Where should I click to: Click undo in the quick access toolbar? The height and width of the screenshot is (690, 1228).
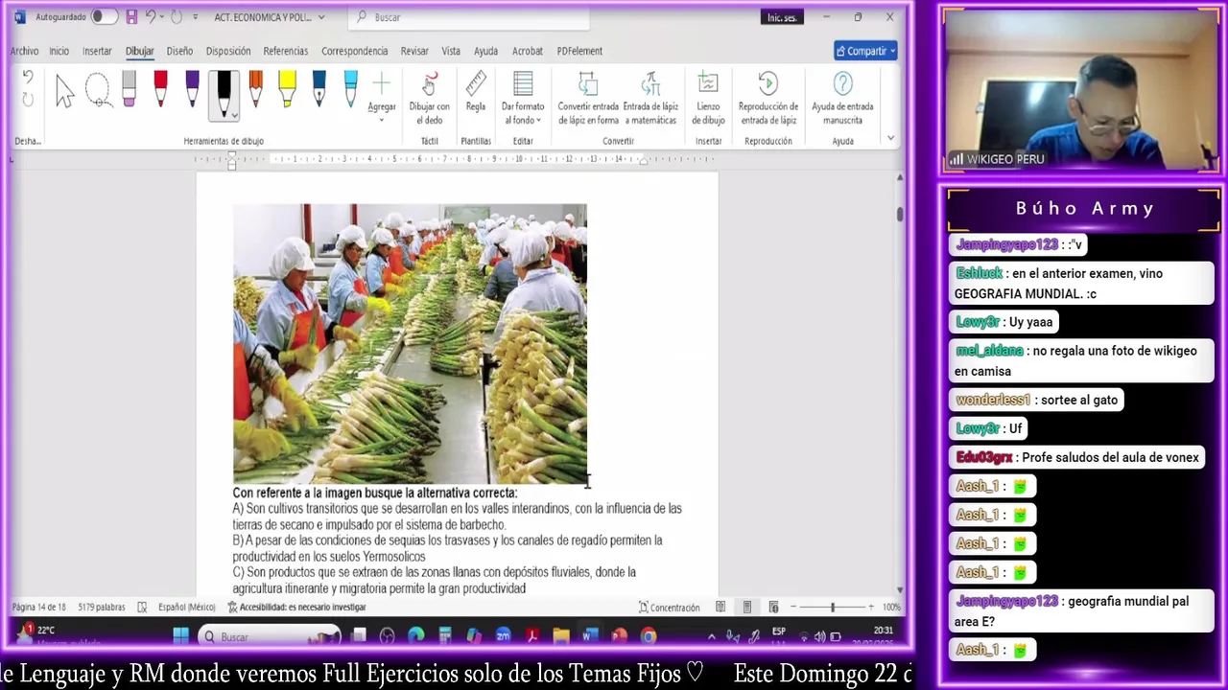click(x=151, y=17)
